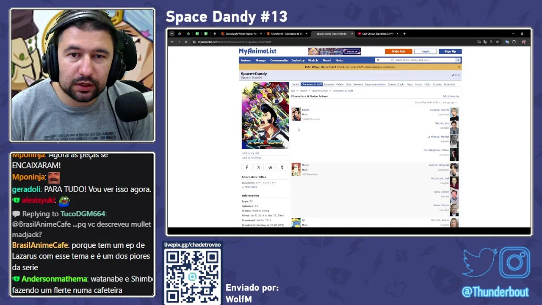This screenshot has width=542, height=305.
Task: Click the Top breadcrumb link
Action: coord(293,91)
